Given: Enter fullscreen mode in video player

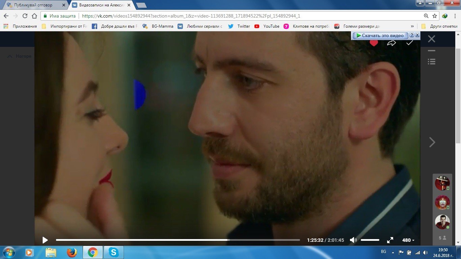Looking at the screenshot, I should (390, 240).
